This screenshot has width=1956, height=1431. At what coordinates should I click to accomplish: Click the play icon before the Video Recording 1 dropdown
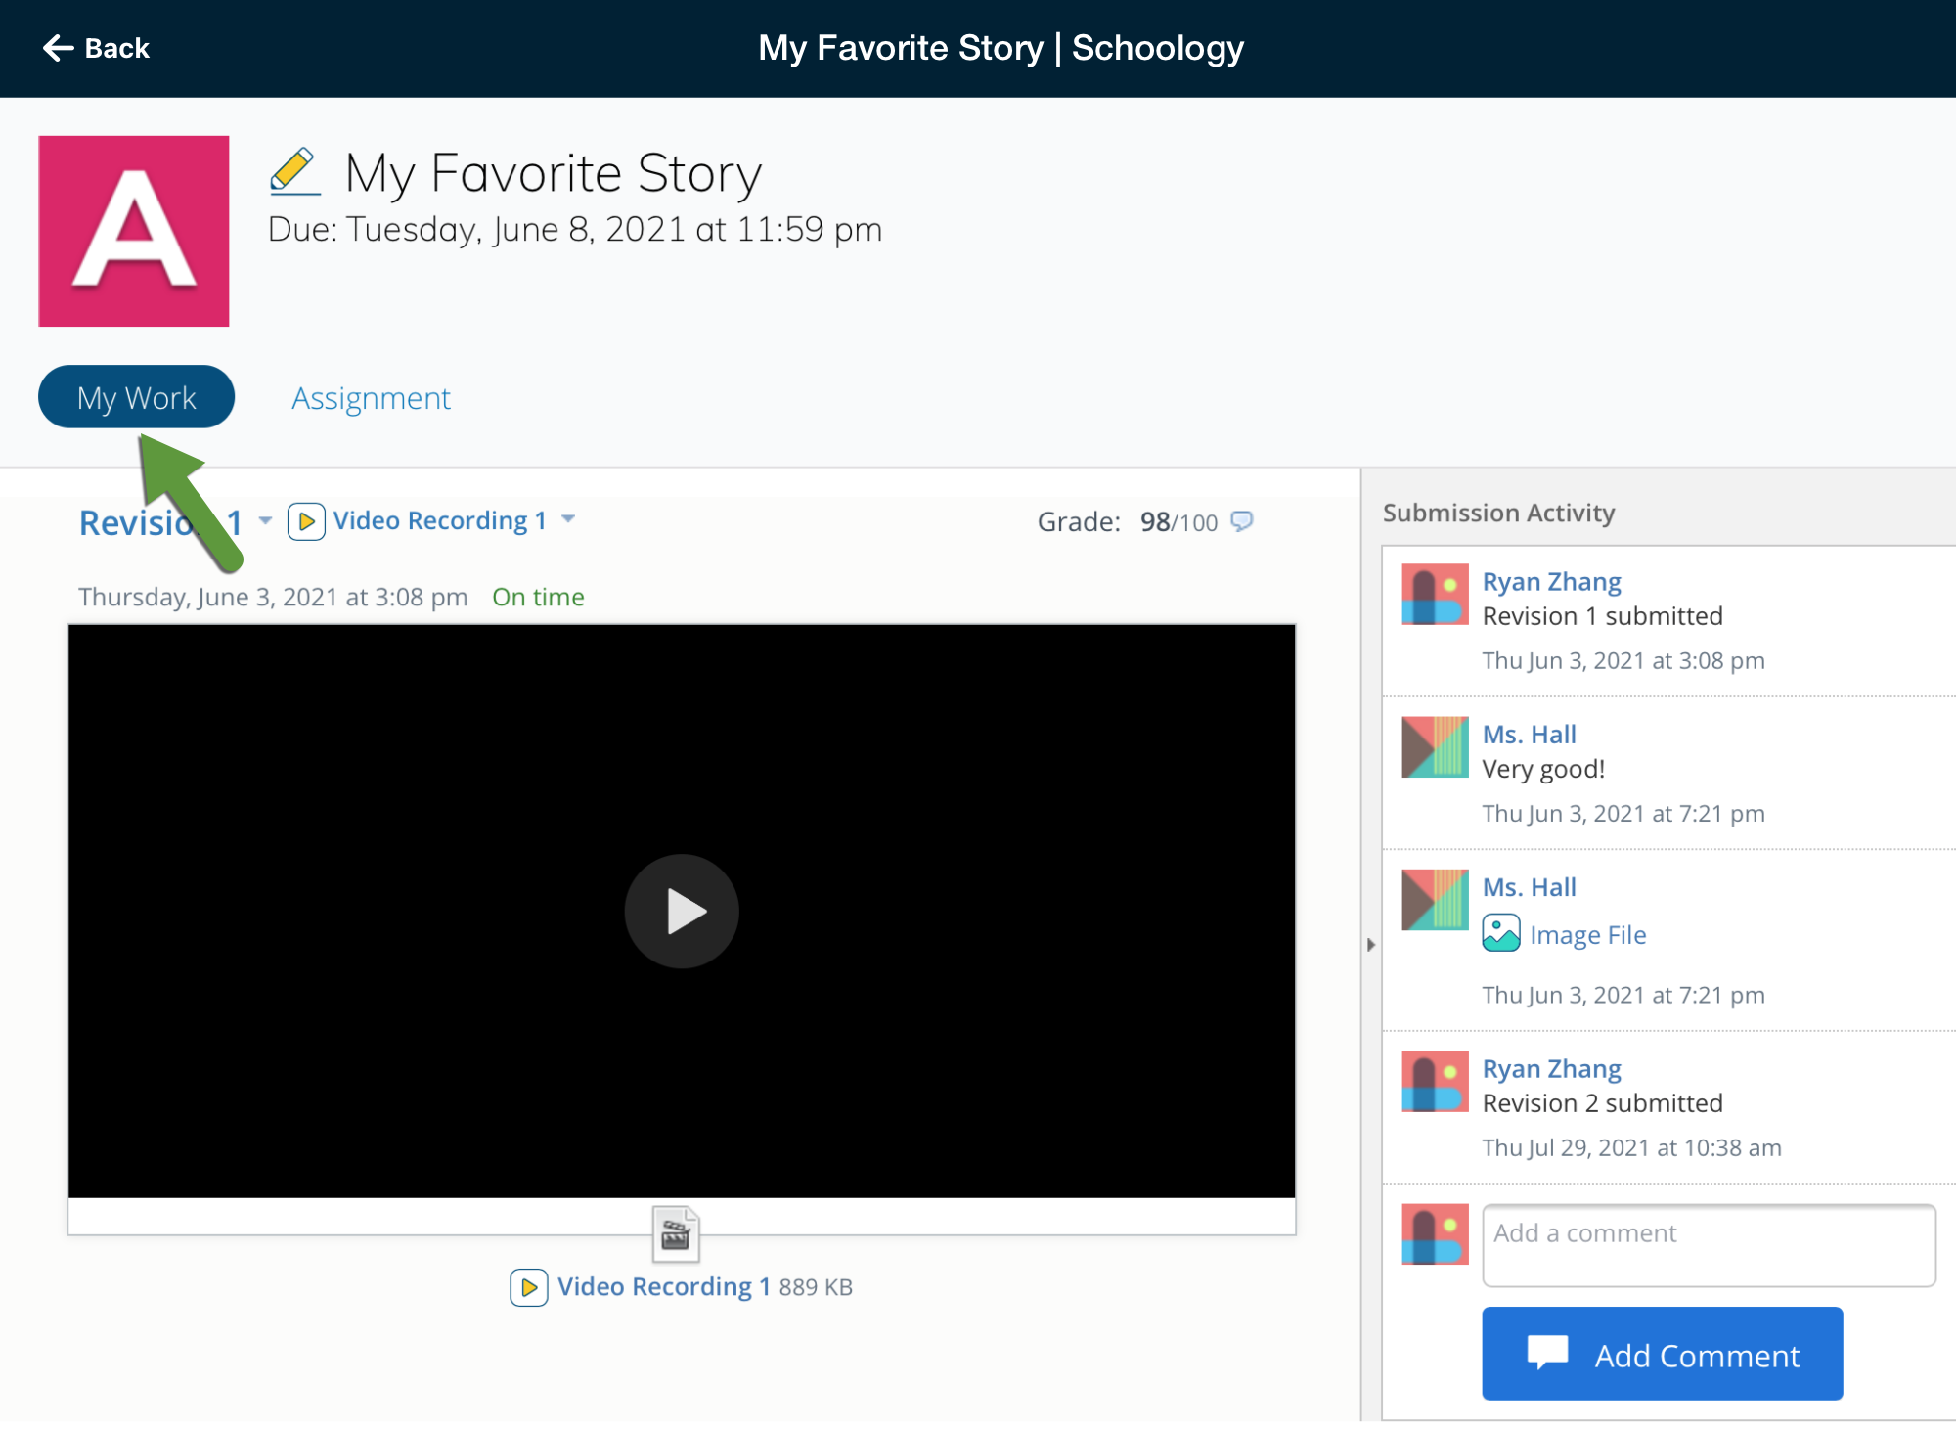[x=306, y=521]
